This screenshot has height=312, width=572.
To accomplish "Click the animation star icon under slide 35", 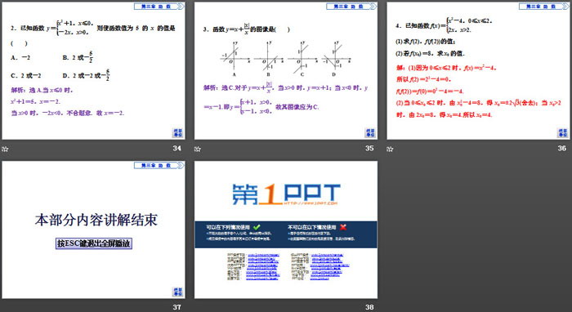I will [198, 149].
